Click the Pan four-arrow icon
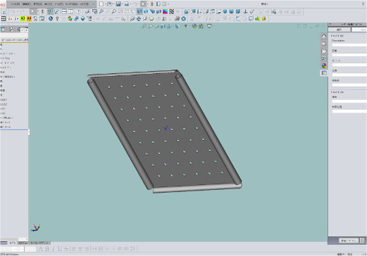 click(139, 18)
